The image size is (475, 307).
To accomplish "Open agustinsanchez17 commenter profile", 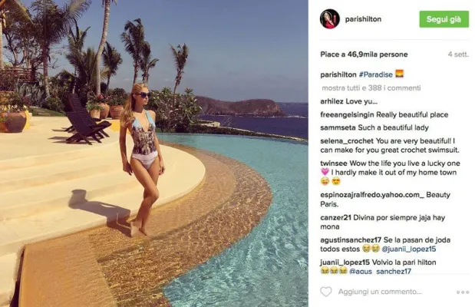I will point(351,240).
